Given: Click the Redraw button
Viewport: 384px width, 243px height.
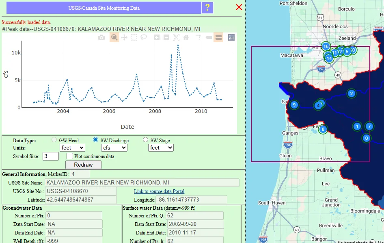Looking at the screenshot, I should (x=83, y=165).
